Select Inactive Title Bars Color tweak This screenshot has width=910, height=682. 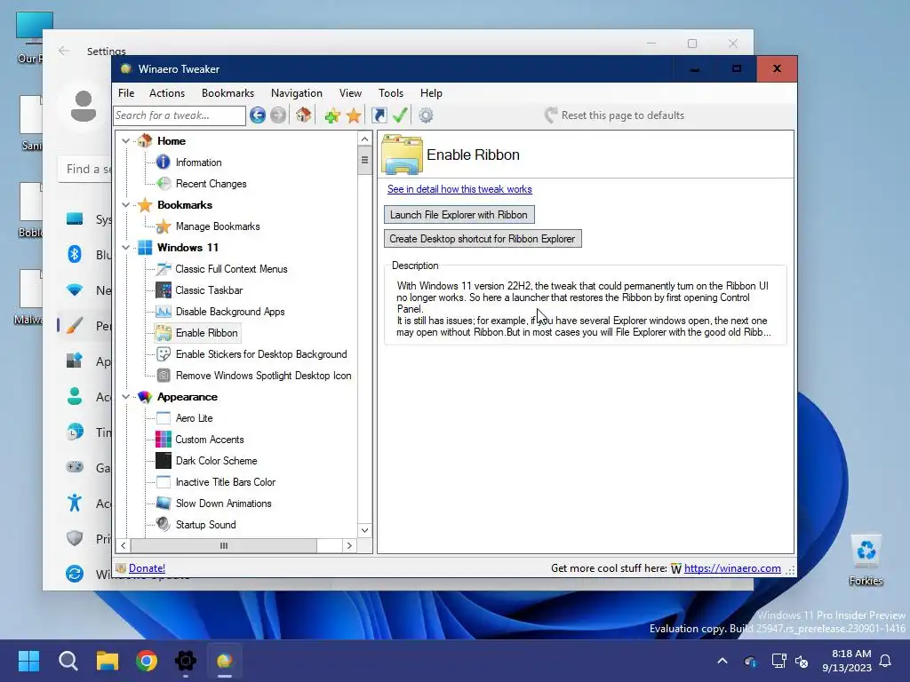tap(225, 482)
